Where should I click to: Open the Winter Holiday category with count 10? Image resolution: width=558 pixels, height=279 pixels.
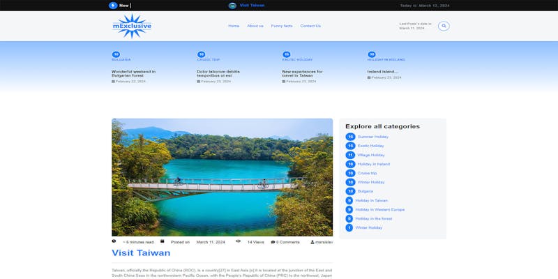(371, 182)
